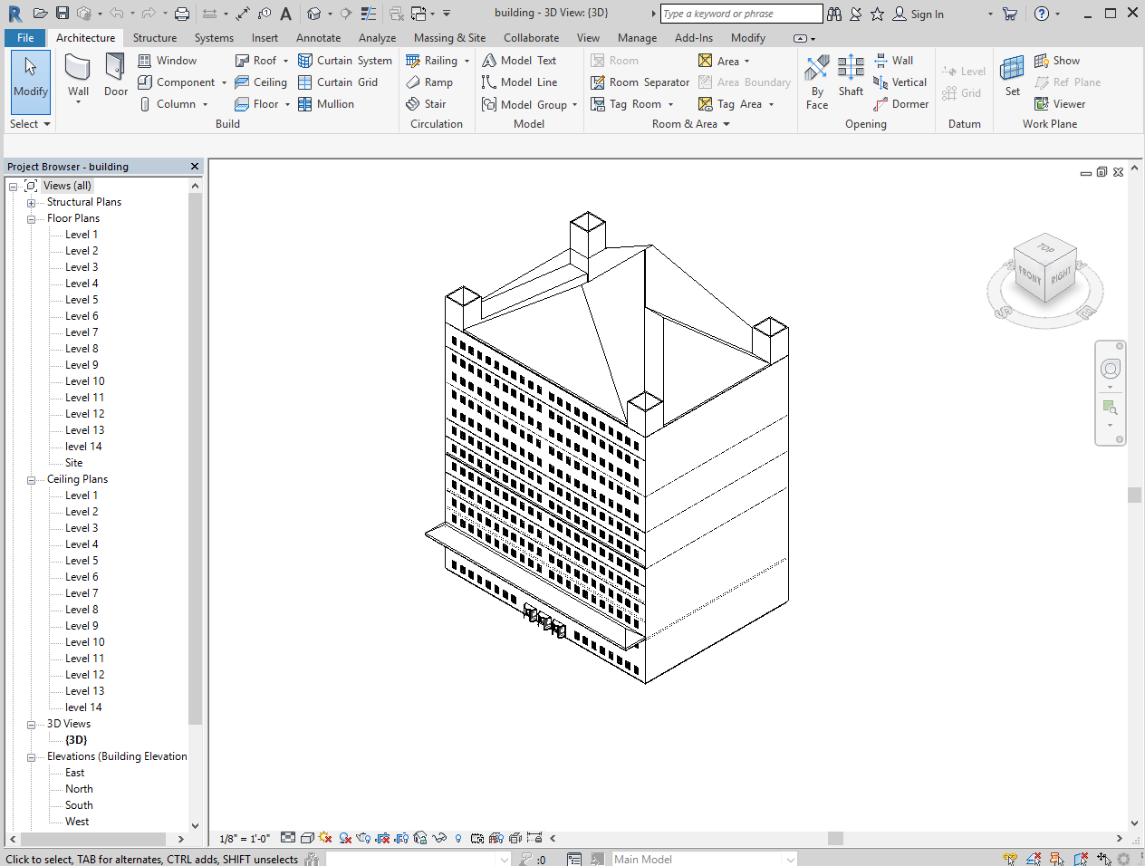
Task: Select the Model Text tool
Action: pyautogui.click(x=519, y=61)
